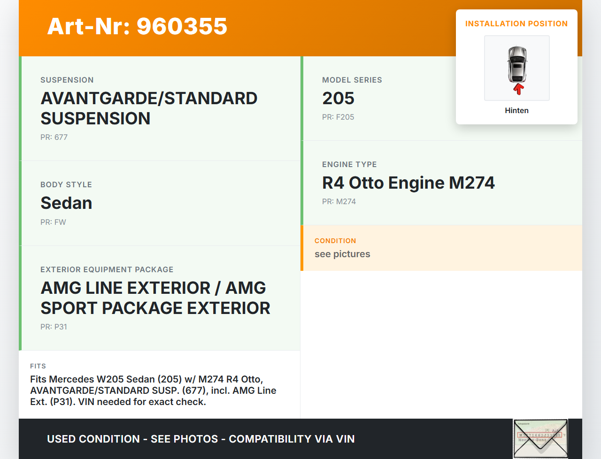This screenshot has height=459, width=601.
Task: Select the AVANTGARDE/STANDARD SUSPENSION value
Action: 149,108
